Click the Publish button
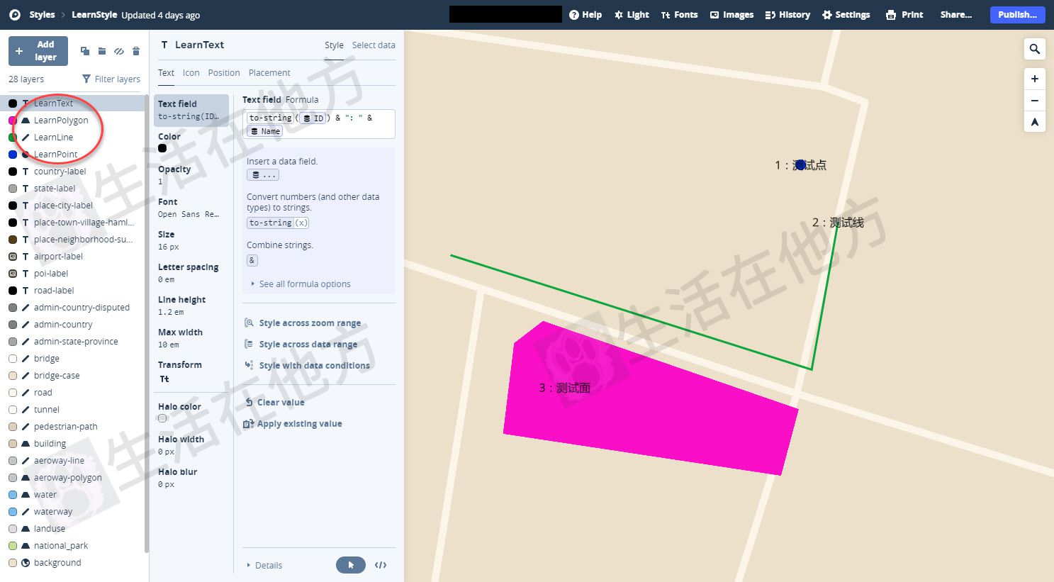Viewport: 1054px width, 582px height. [x=1016, y=14]
